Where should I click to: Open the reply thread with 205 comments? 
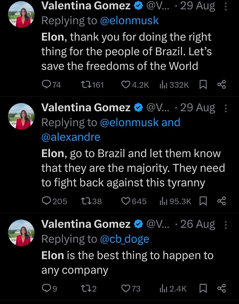[x=46, y=201]
